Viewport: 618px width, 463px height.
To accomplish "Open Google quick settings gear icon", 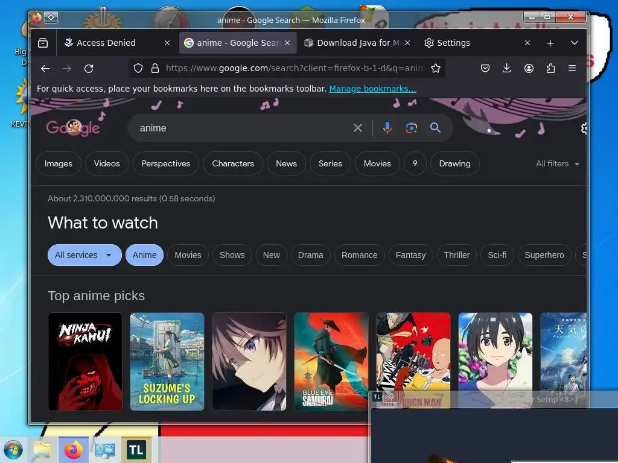I will (x=584, y=128).
